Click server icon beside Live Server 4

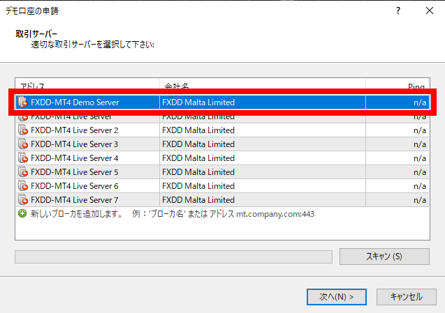click(23, 158)
